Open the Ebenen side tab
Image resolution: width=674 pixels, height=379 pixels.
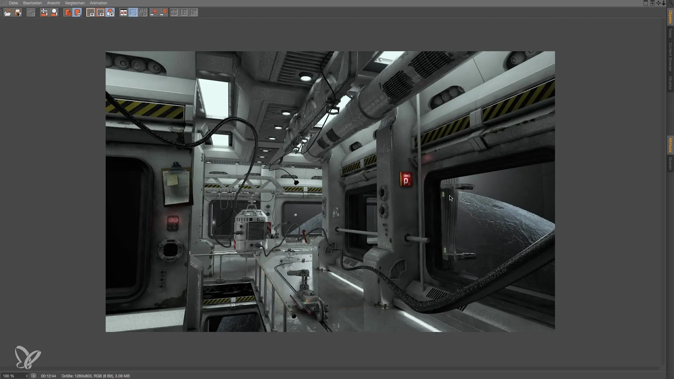[670, 164]
